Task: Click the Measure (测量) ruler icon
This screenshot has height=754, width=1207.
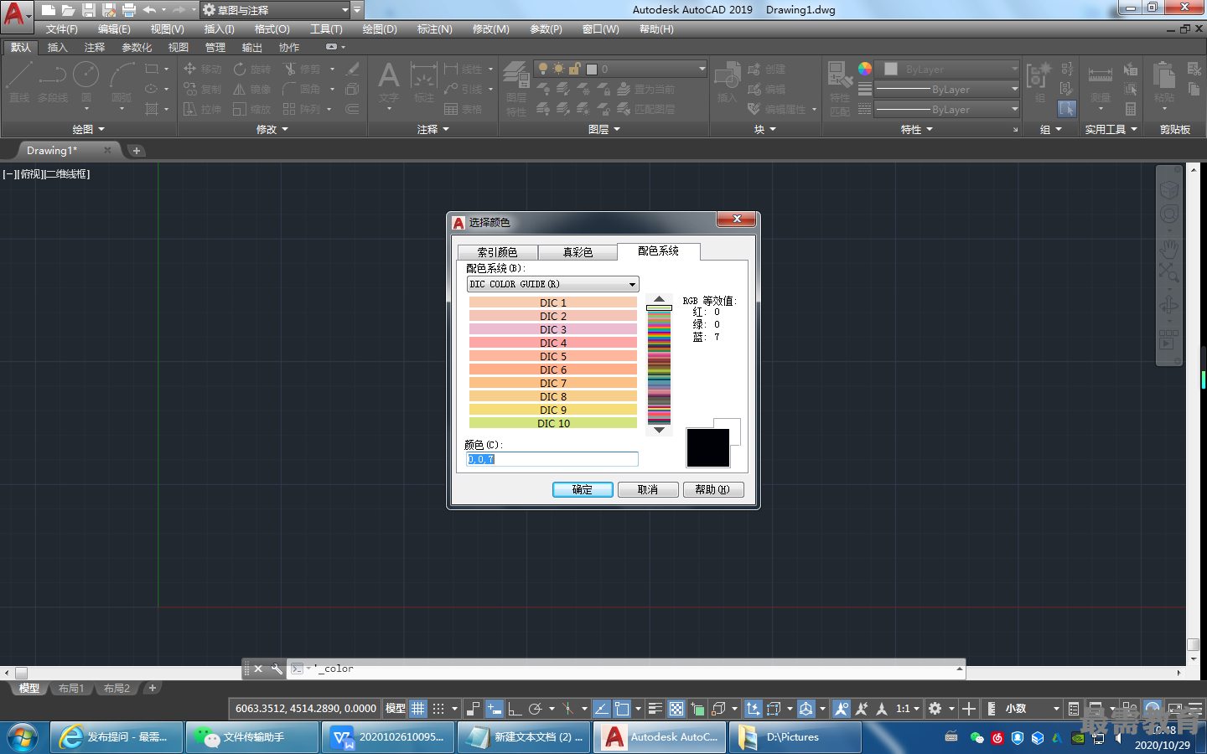Action: [1101, 82]
